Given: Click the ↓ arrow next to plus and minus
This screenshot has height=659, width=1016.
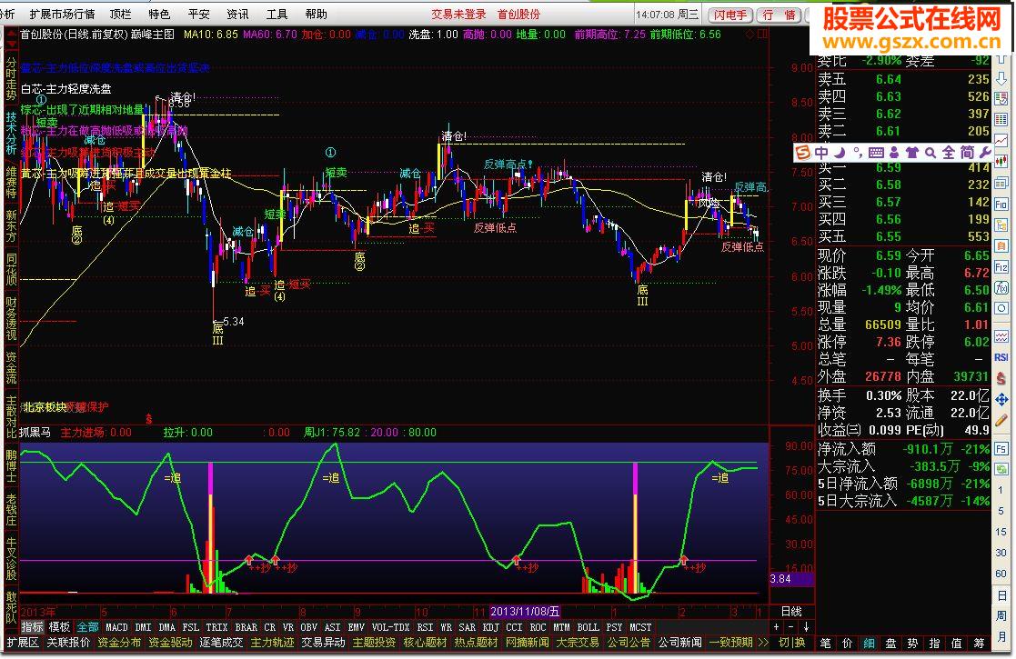Looking at the screenshot, I should (x=806, y=626).
